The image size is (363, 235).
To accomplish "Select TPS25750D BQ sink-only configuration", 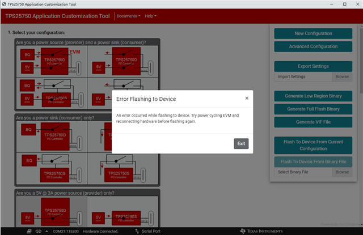I will click(x=52, y=136).
